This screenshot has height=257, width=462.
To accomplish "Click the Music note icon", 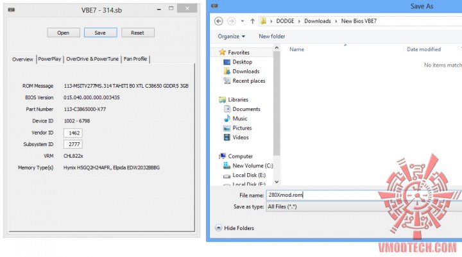I will [227, 119].
